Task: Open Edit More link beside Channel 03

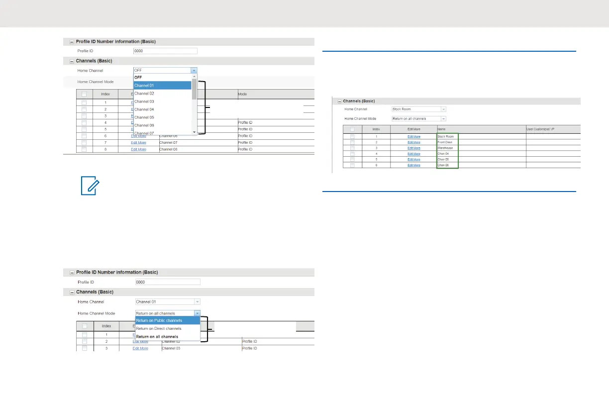Action: click(x=140, y=348)
